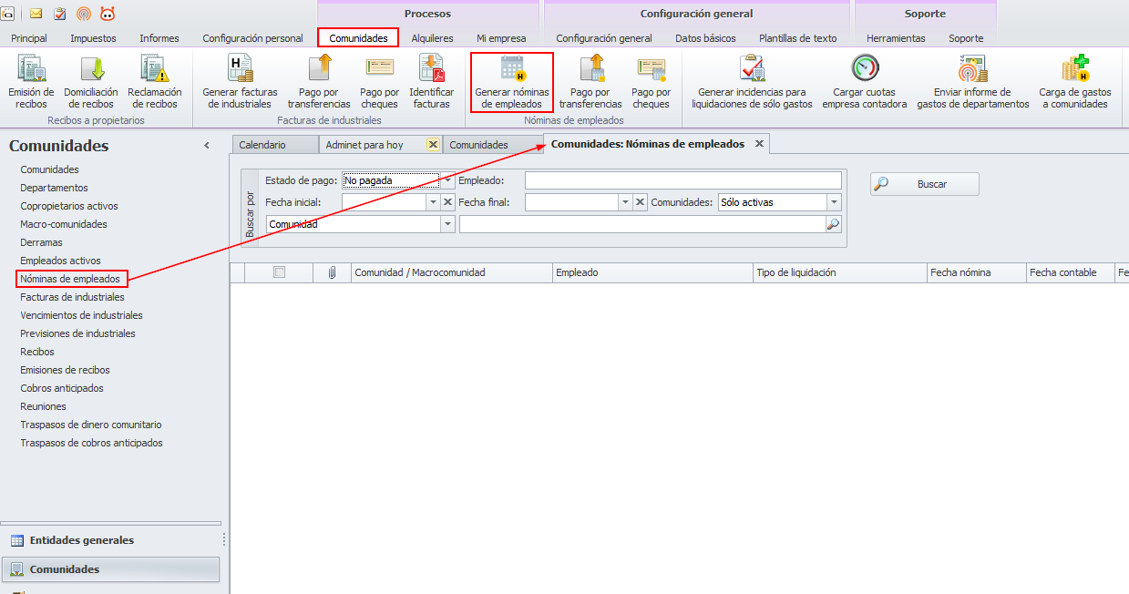Image resolution: width=1129 pixels, height=594 pixels.
Task: Open Enviar informe de gastos de departamentos
Action: 973,82
